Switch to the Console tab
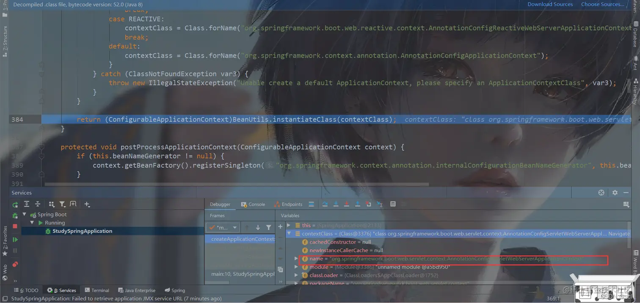 click(x=253, y=204)
